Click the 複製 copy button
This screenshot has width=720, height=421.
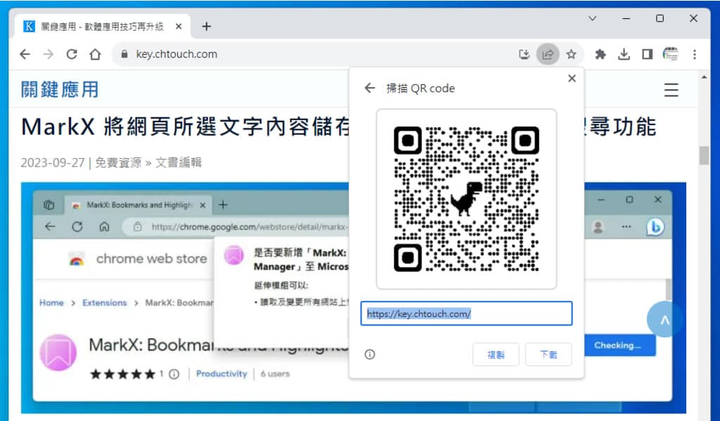(496, 354)
